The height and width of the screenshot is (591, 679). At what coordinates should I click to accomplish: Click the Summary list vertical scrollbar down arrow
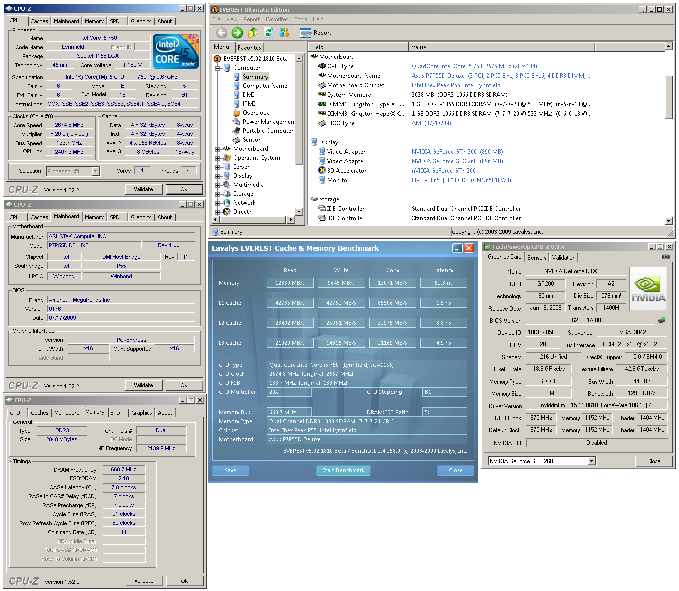pos(669,220)
